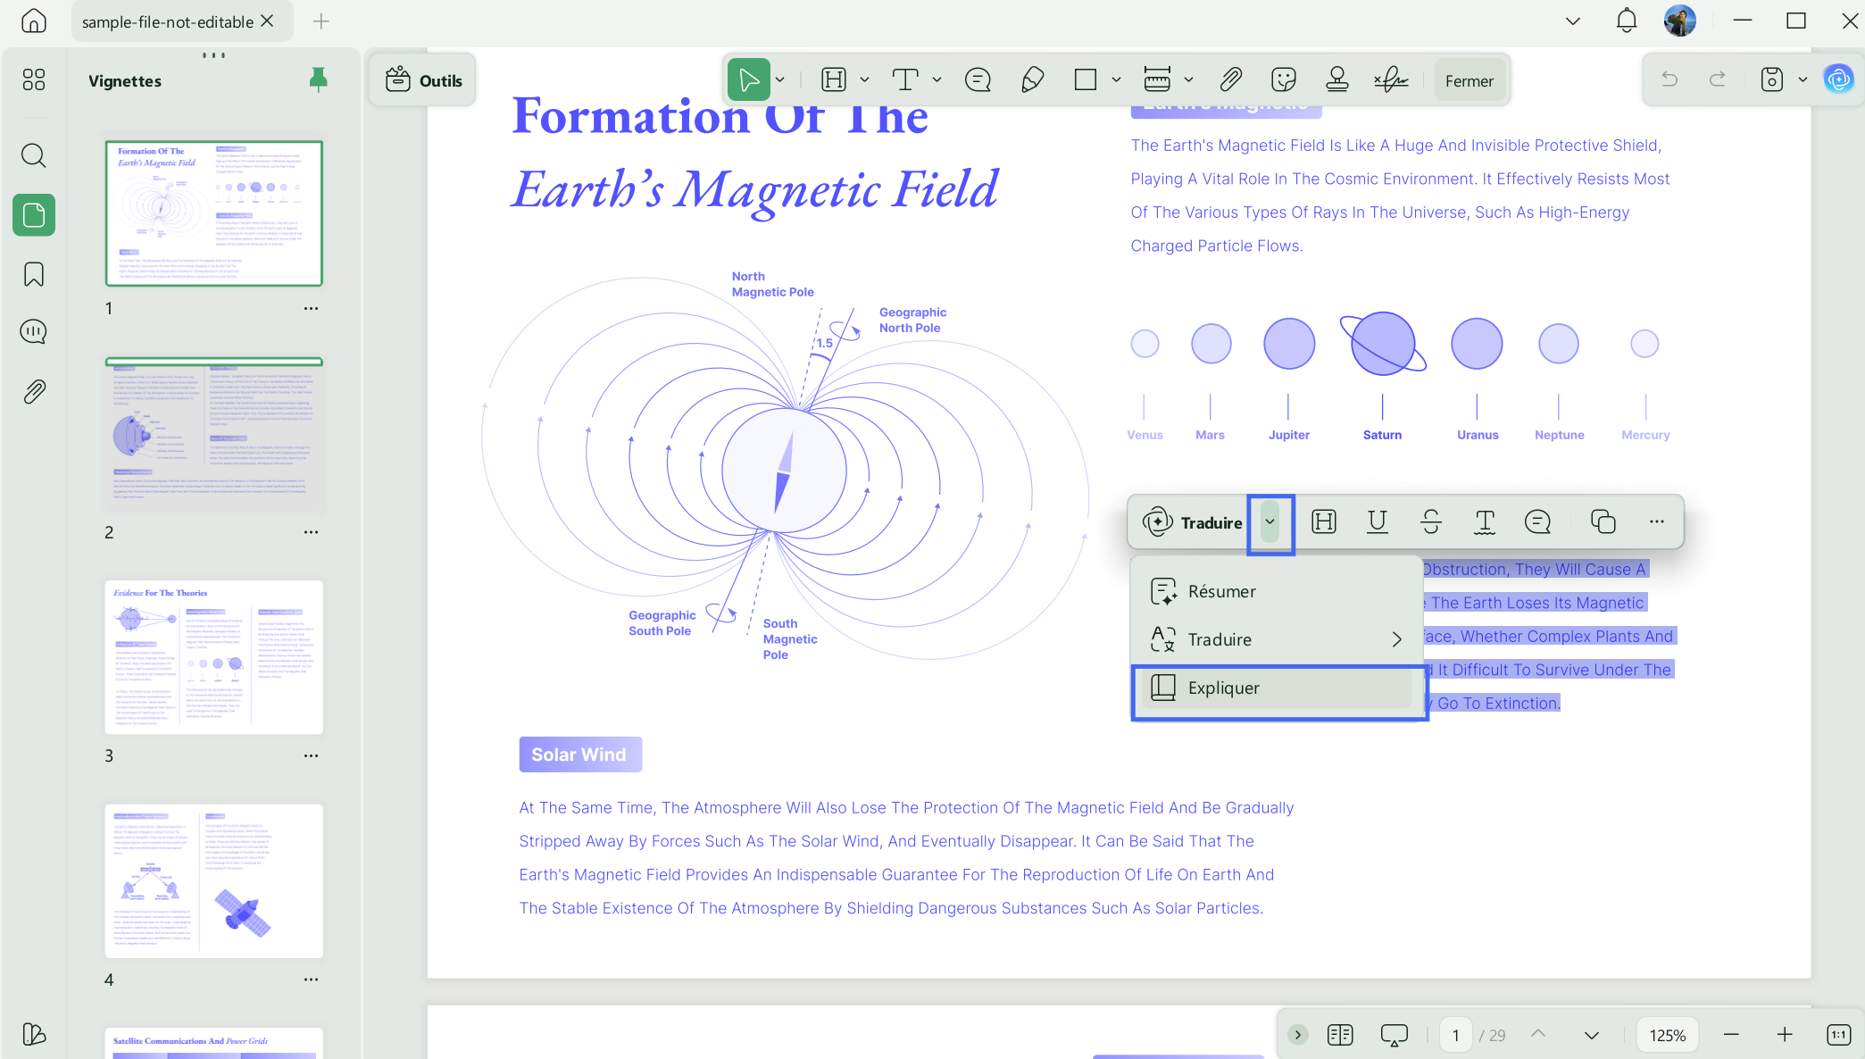
Task: Select the stamp tool in annotation toolbar
Action: pyautogui.click(x=1336, y=80)
